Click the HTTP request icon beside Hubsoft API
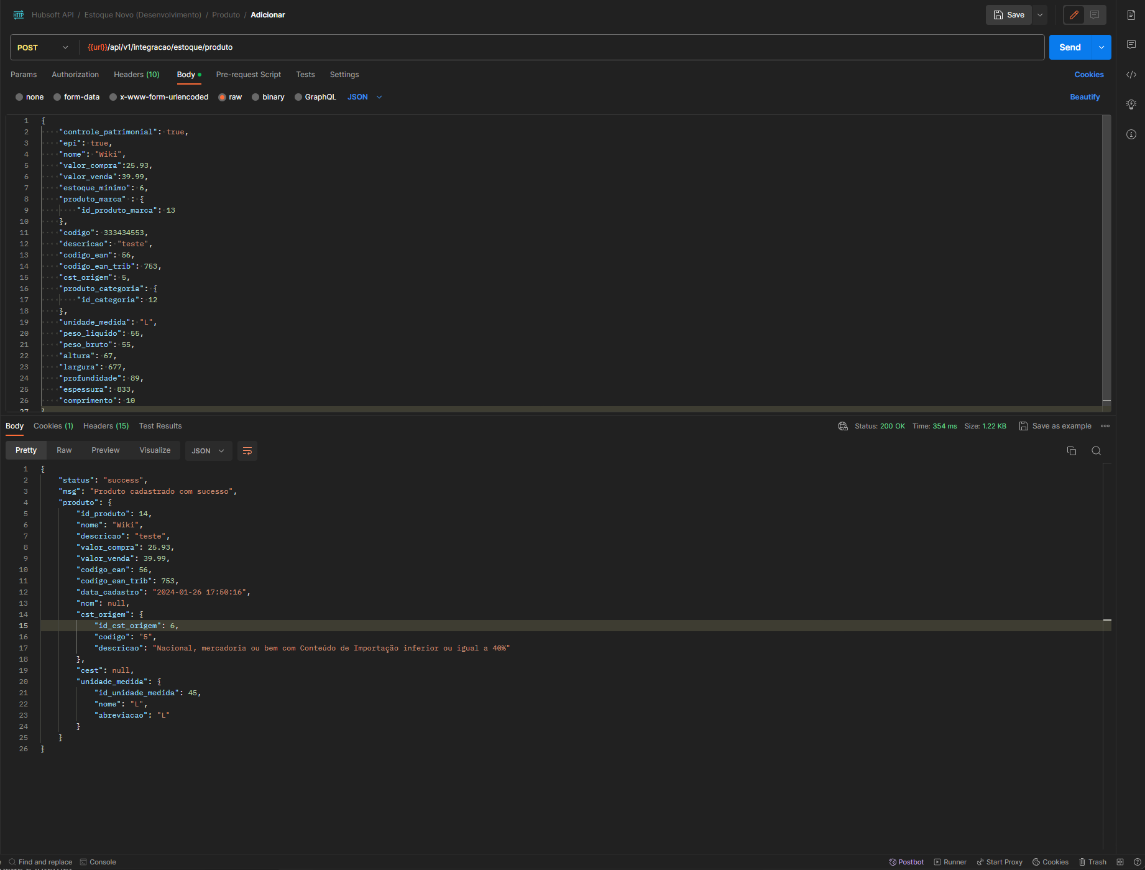1145x870 pixels. [x=19, y=15]
